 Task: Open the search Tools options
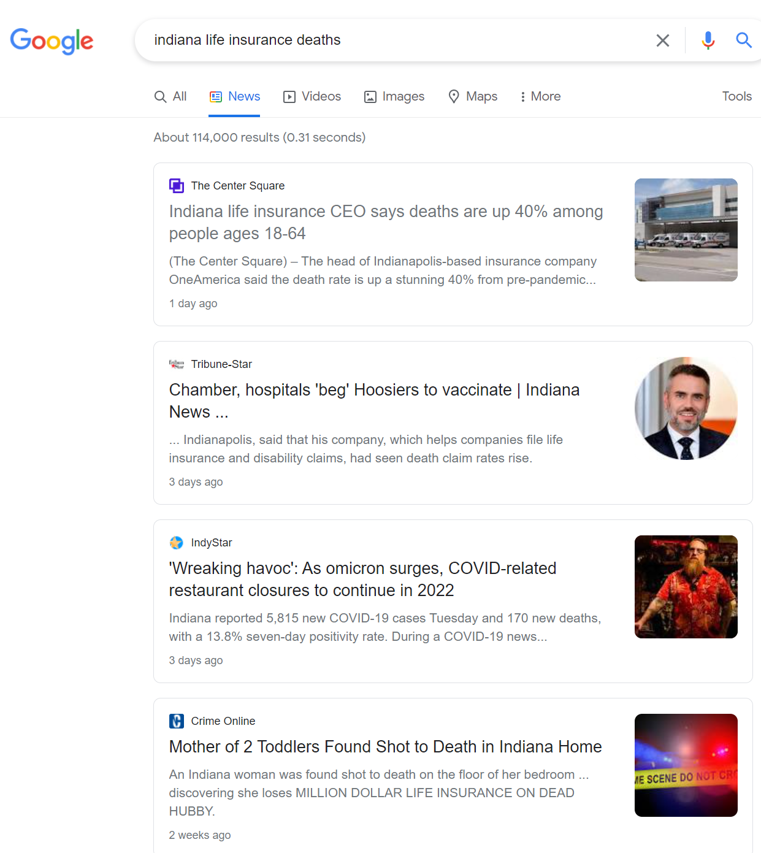coord(736,96)
